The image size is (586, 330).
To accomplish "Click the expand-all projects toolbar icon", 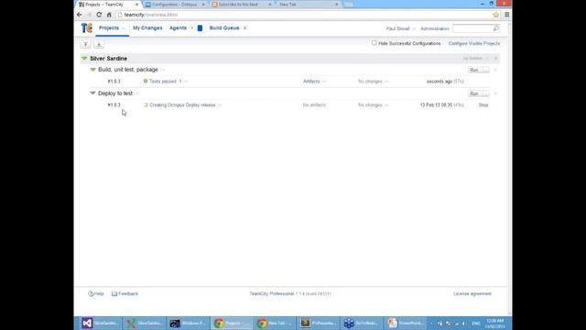I will click(x=99, y=44).
